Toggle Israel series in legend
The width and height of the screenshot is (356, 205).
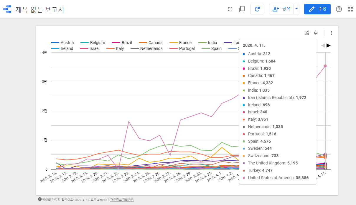[x=90, y=48]
